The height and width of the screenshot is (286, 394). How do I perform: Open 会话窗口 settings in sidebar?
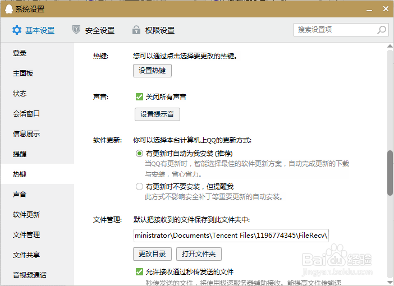(x=37, y=113)
